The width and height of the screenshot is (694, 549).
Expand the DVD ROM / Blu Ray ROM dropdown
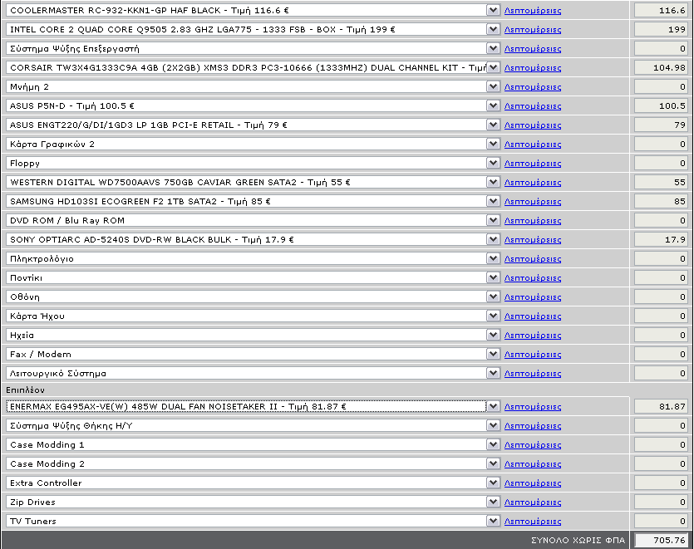[x=253, y=220]
